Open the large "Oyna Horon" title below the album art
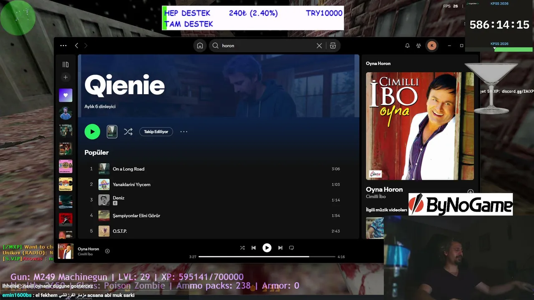Image resolution: width=534 pixels, height=300 pixels. pyautogui.click(x=384, y=190)
